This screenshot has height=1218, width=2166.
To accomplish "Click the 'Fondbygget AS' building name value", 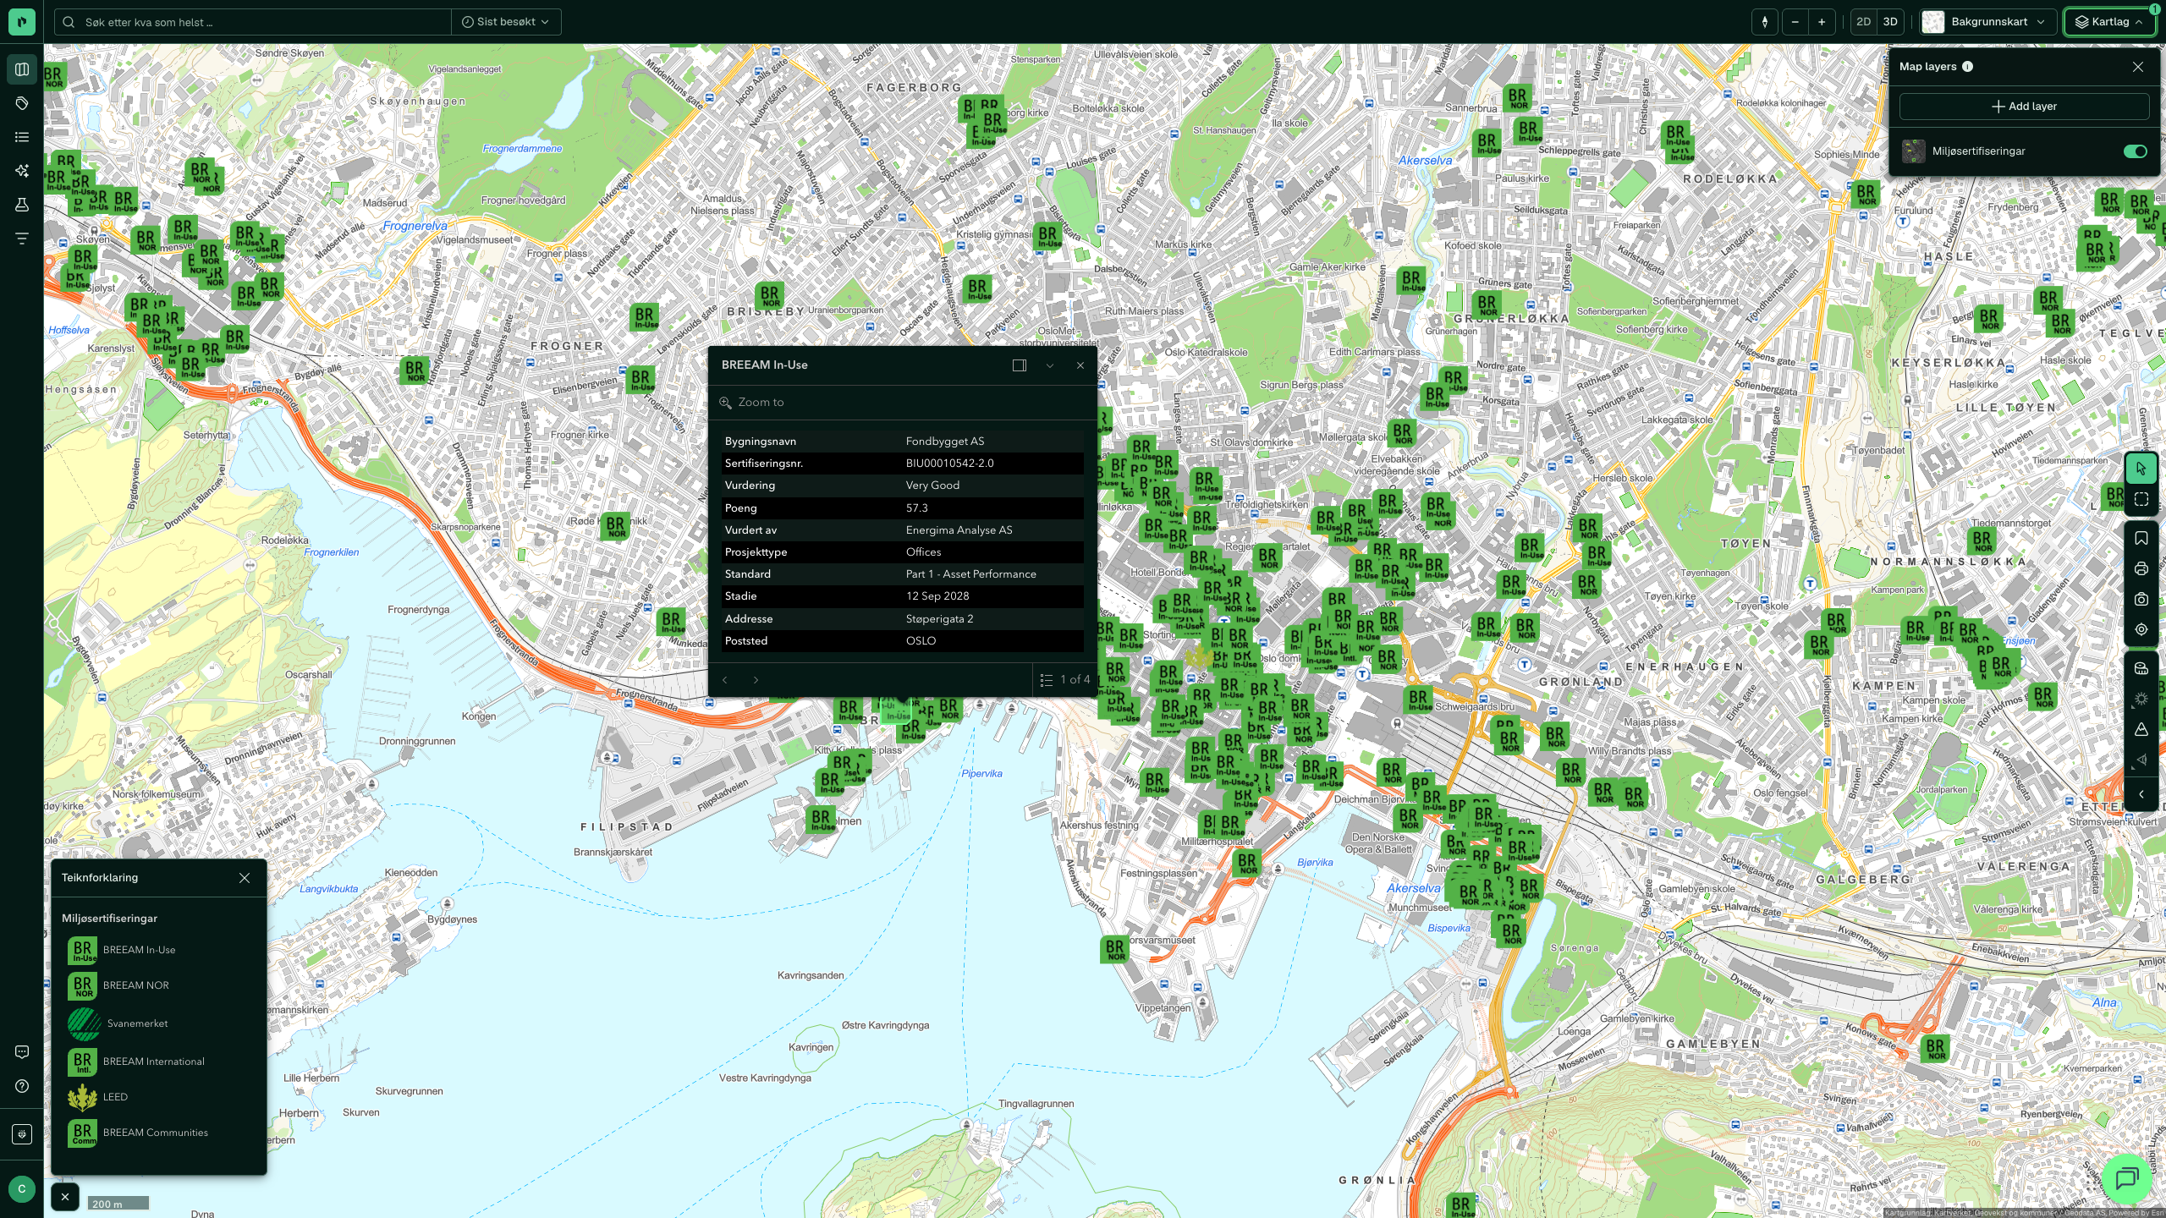I will (944, 442).
